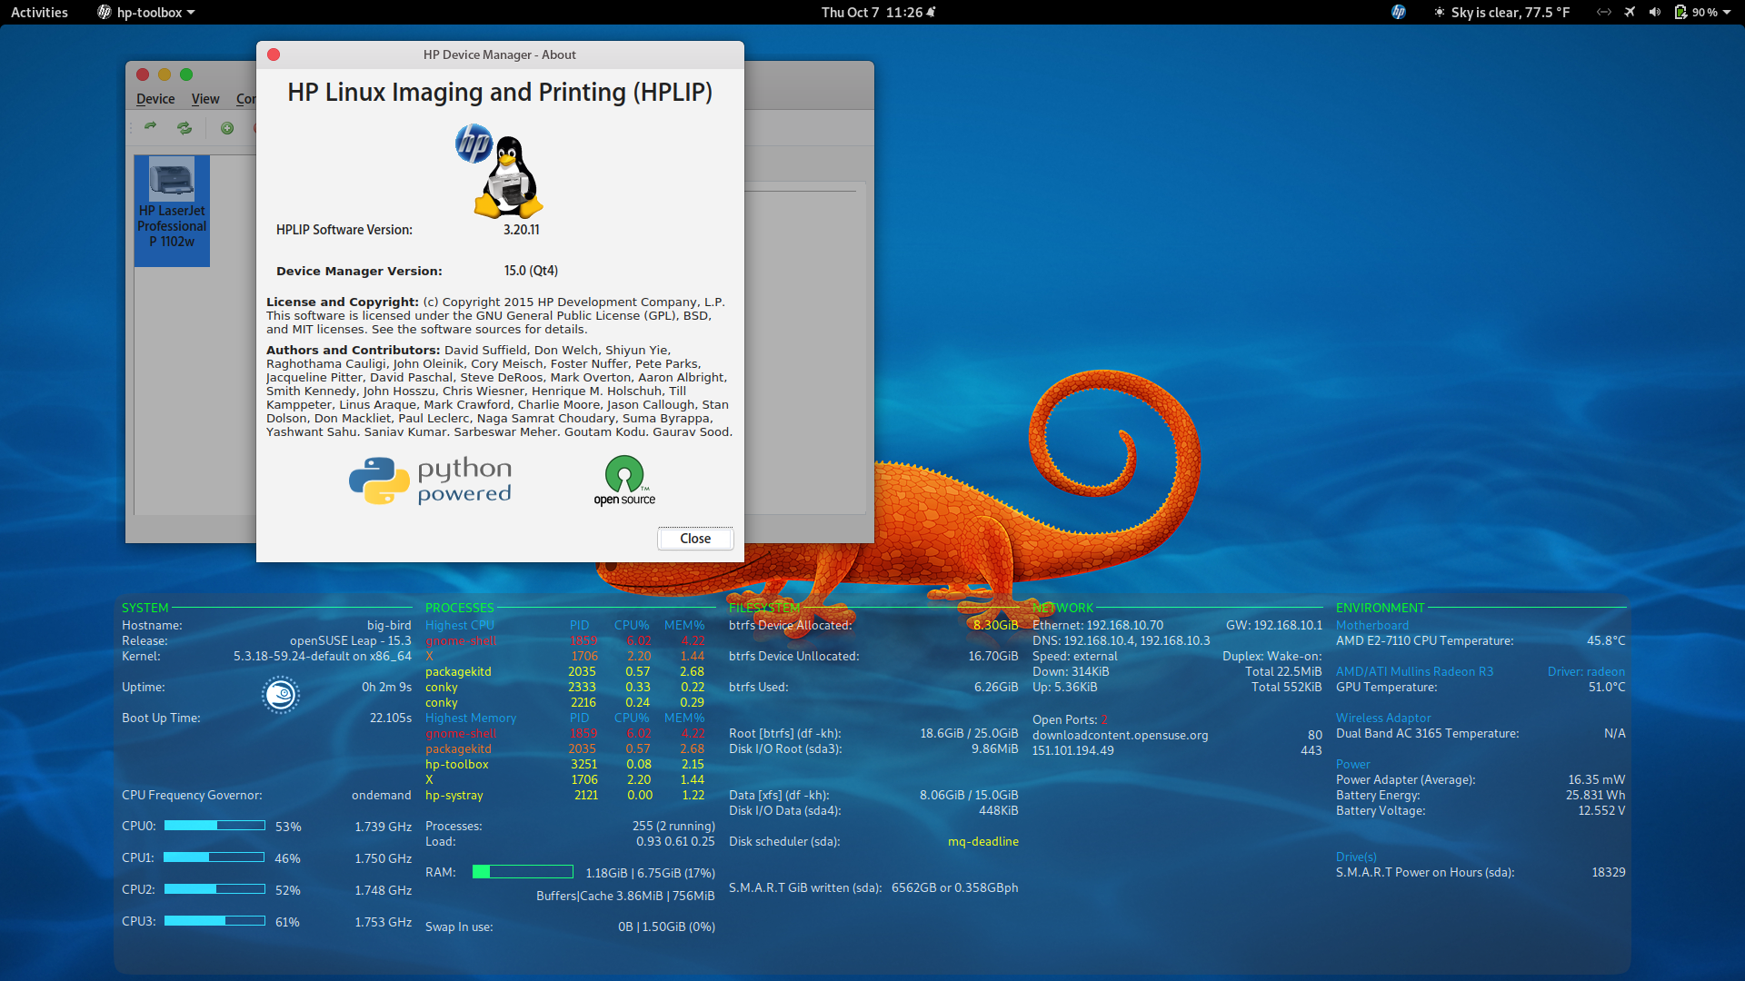Click the Python powered logo
This screenshot has height=981, width=1745.
[430, 481]
